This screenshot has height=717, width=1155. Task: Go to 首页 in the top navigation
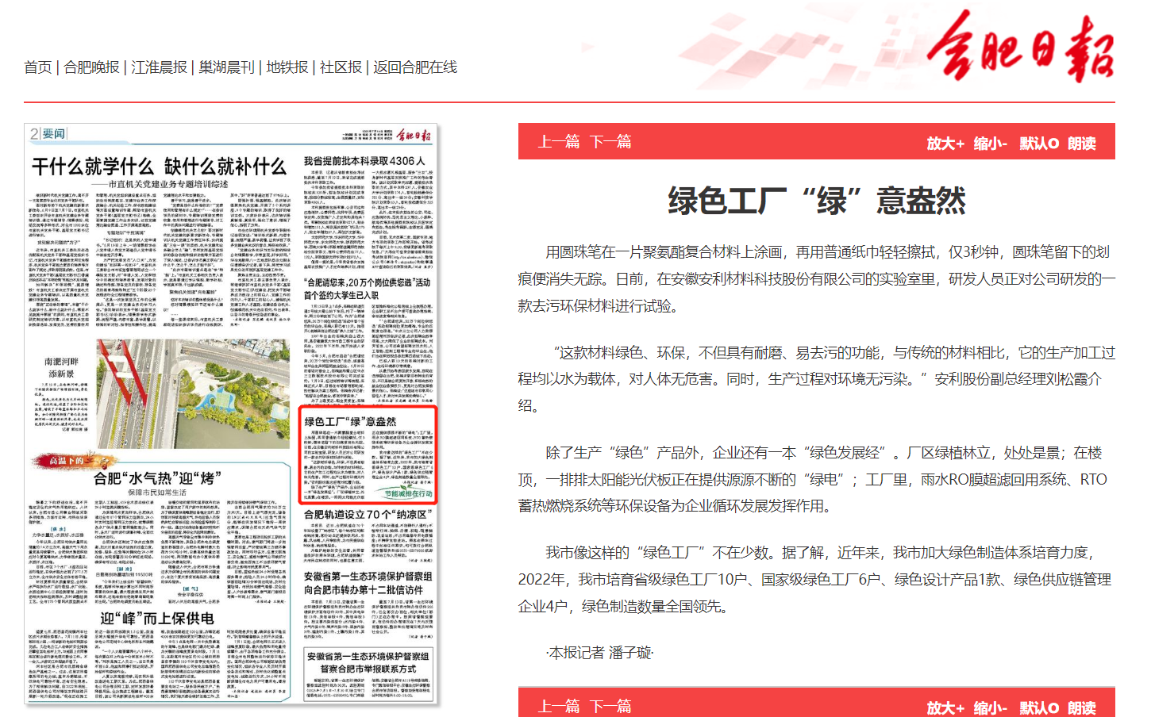click(x=37, y=67)
